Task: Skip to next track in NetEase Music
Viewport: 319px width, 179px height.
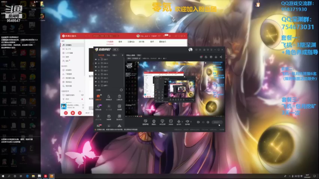Action: [x=80, y=113]
